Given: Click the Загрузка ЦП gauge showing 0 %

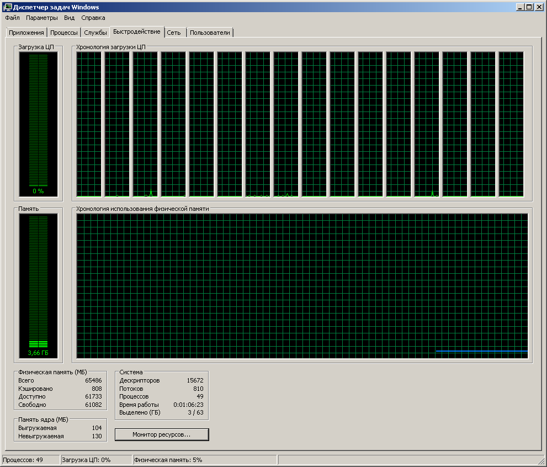Looking at the screenshot, I should [38, 124].
